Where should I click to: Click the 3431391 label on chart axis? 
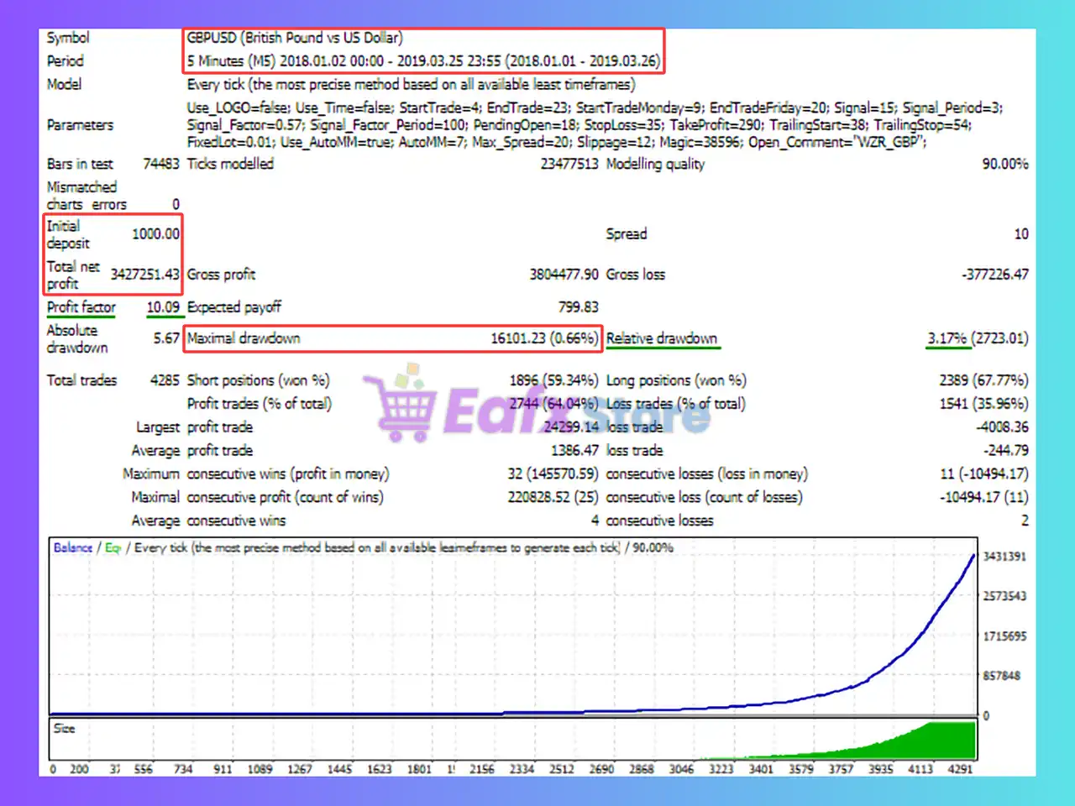tap(1004, 557)
